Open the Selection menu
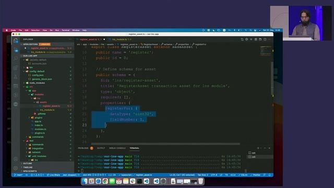 (x=35, y=30)
